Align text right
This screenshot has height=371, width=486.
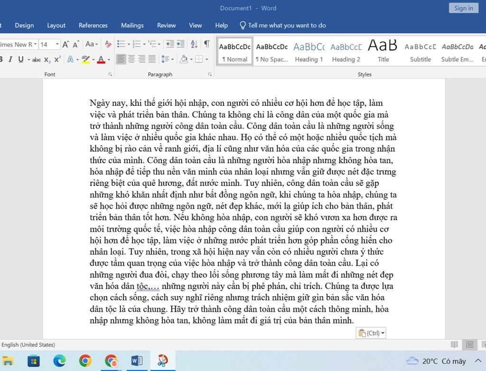pos(141,59)
